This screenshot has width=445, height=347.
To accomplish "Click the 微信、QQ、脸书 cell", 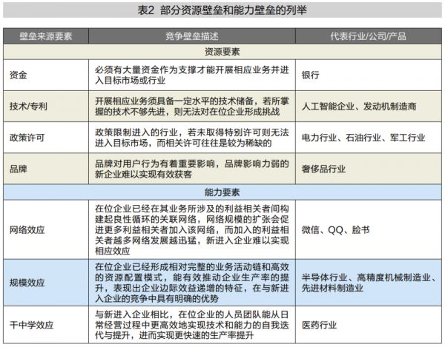I will coord(335,229).
